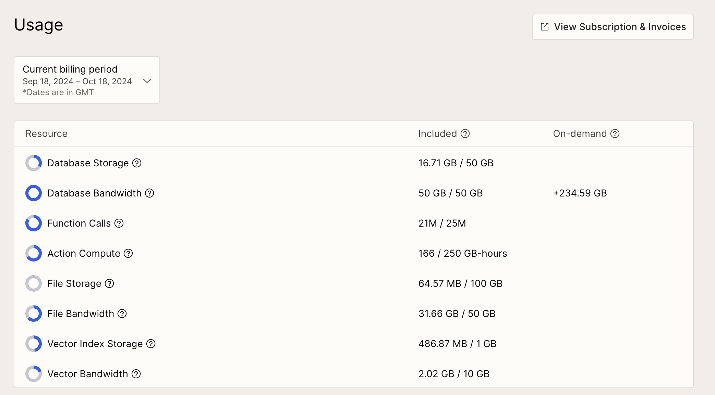
Task: Click the Database Bandwidth question mark icon
Action: coord(149,193)
